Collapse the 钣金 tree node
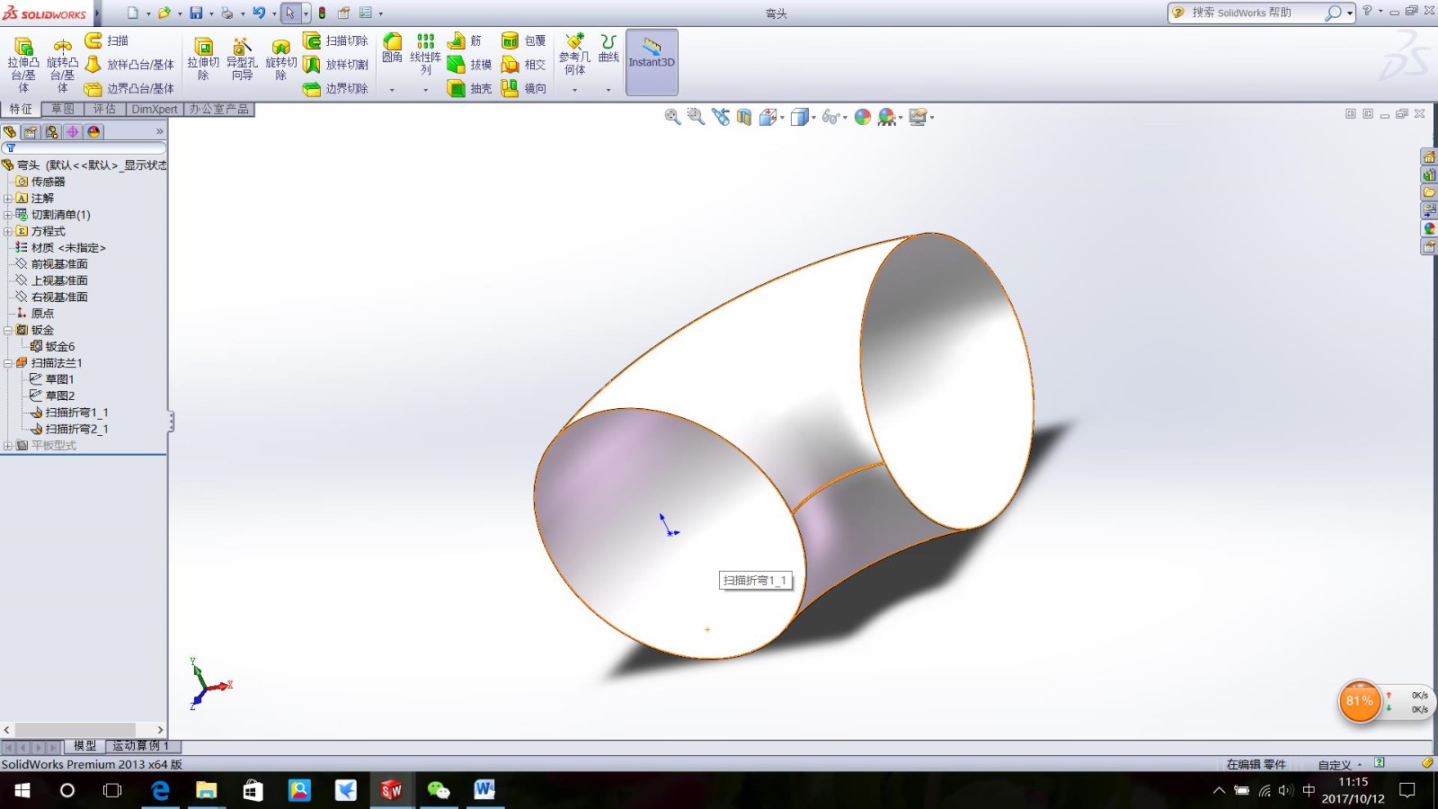1438x809 pixels. point(8,331)
